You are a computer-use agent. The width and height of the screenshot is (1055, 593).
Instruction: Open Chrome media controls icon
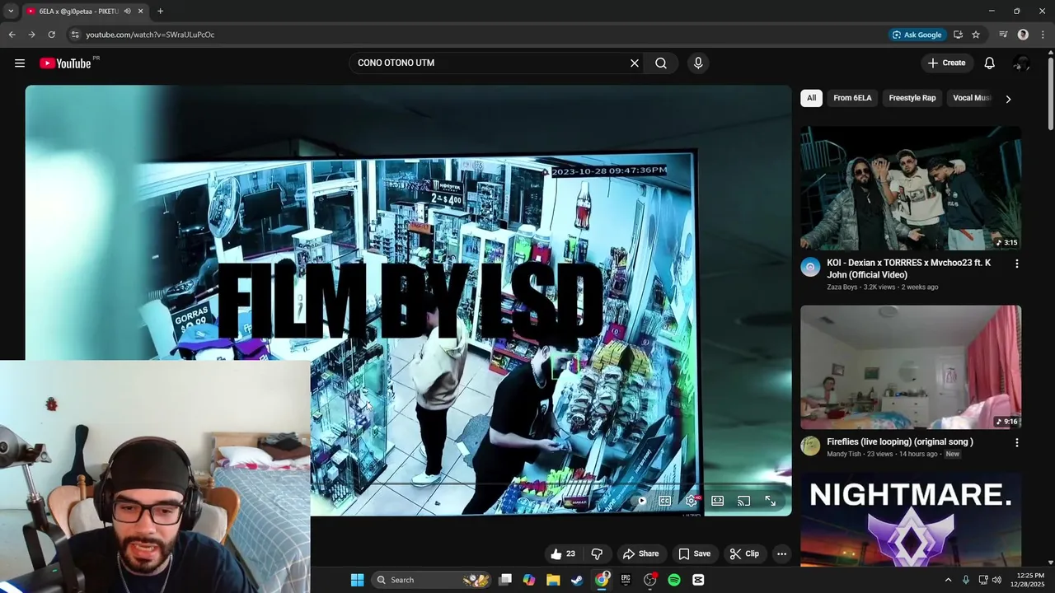point(1003,35)
